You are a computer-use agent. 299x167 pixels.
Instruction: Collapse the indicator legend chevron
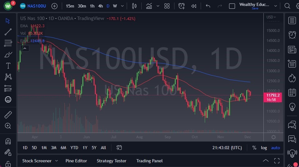[25, 48]
